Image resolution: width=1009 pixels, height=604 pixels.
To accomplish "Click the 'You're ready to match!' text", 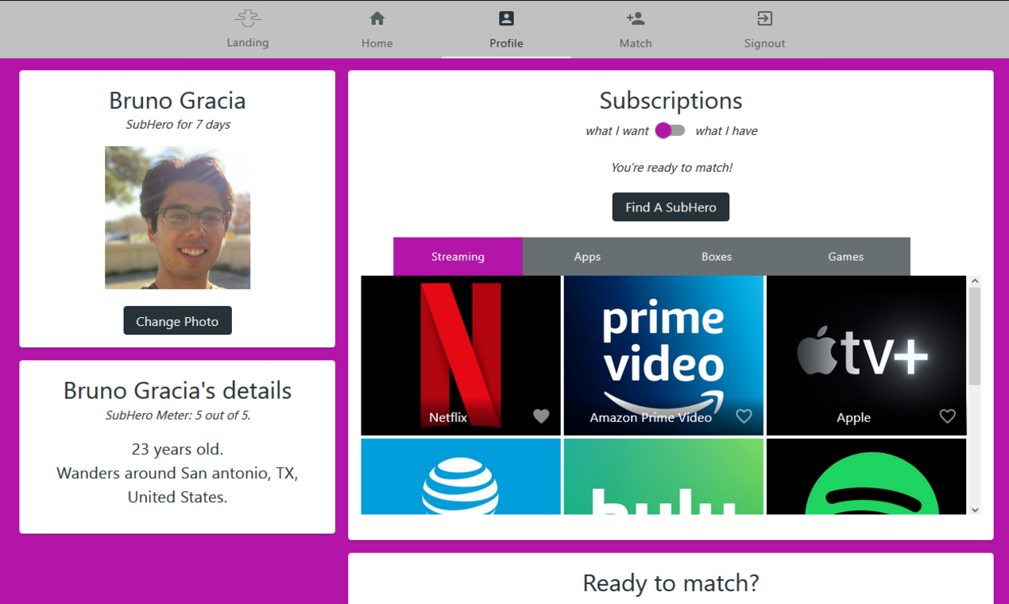I will coord(671,168).
